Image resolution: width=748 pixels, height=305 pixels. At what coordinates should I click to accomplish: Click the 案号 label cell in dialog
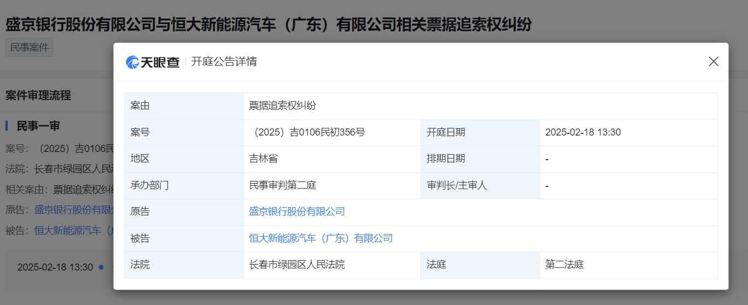point(184,132)
